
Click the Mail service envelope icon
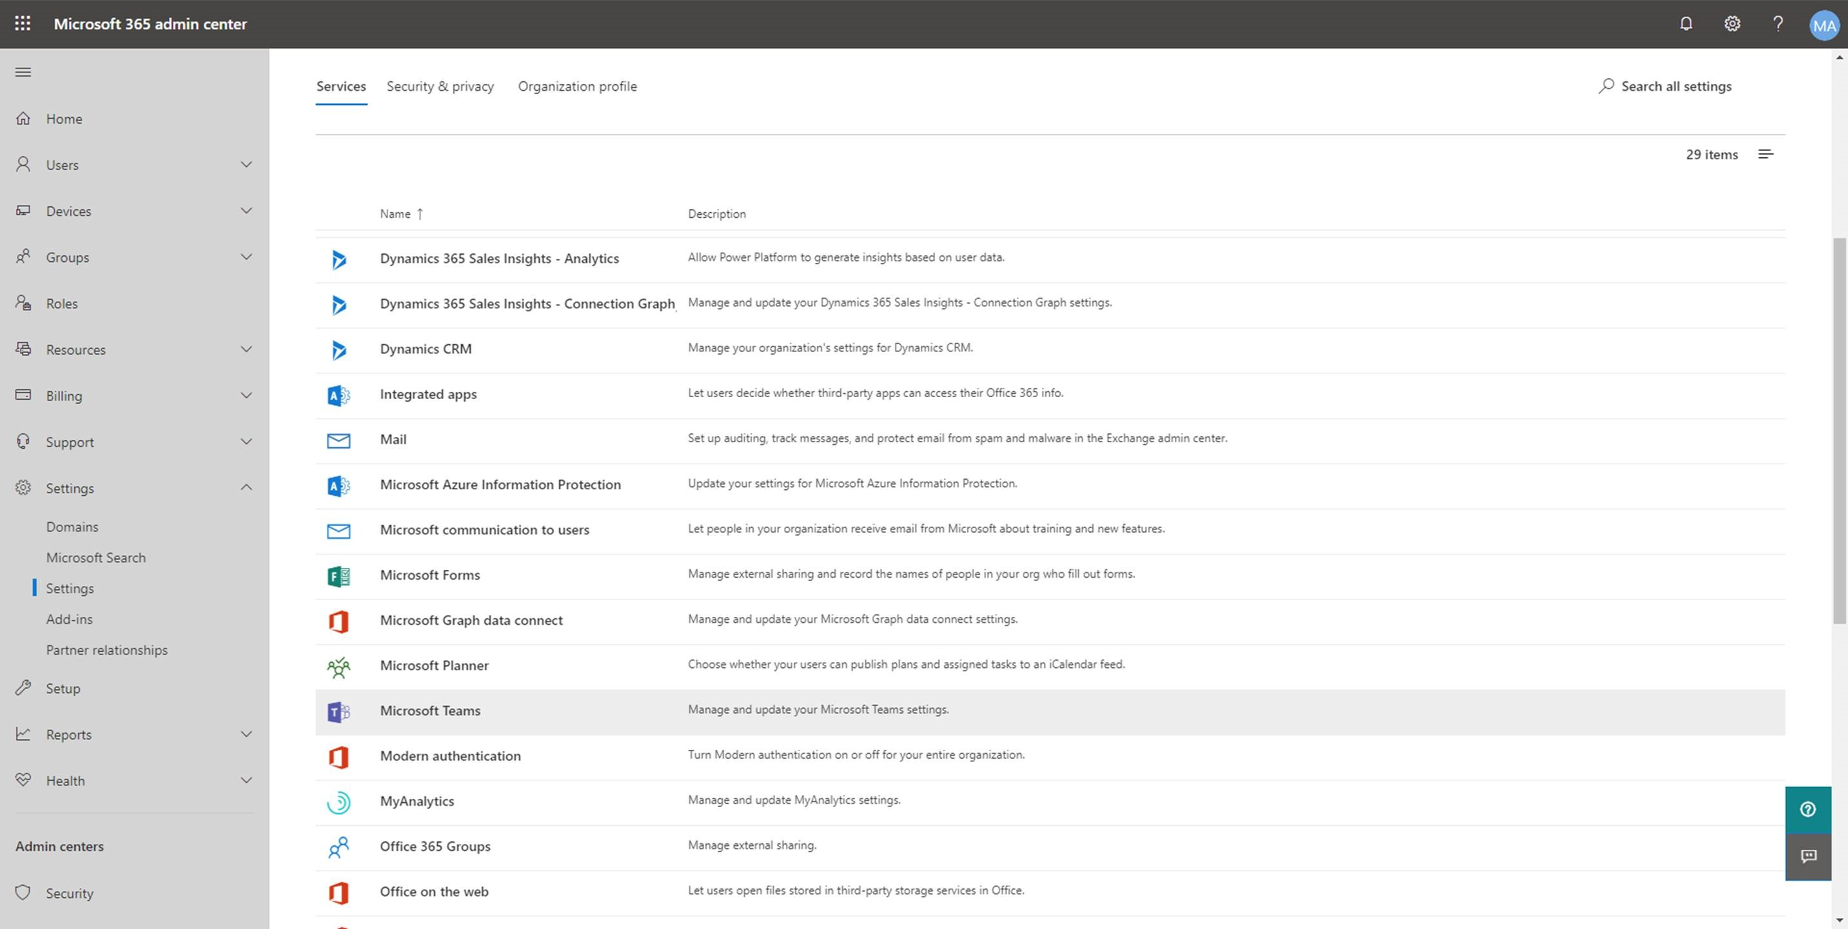338,438
